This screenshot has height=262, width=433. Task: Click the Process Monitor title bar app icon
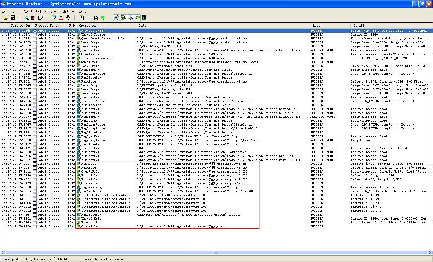pos(3,4)
